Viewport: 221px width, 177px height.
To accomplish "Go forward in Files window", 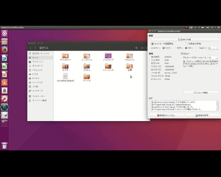I will click(x=35, y=48).
